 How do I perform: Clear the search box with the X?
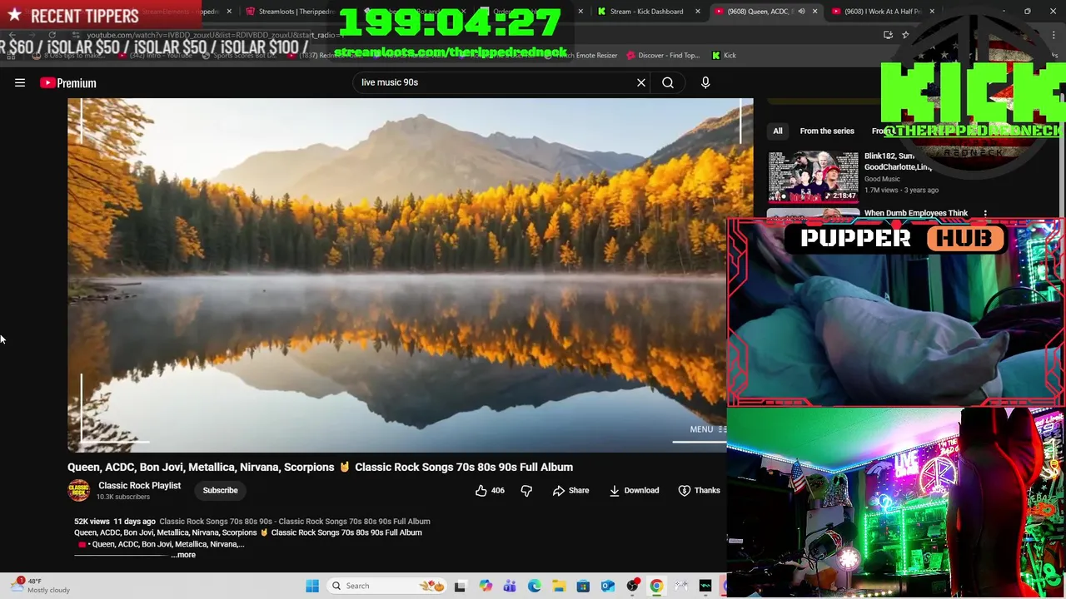coord(641,82)
